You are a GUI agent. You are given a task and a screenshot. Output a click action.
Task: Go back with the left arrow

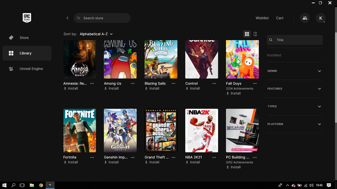pyautogui.click(x=67, y=18)
